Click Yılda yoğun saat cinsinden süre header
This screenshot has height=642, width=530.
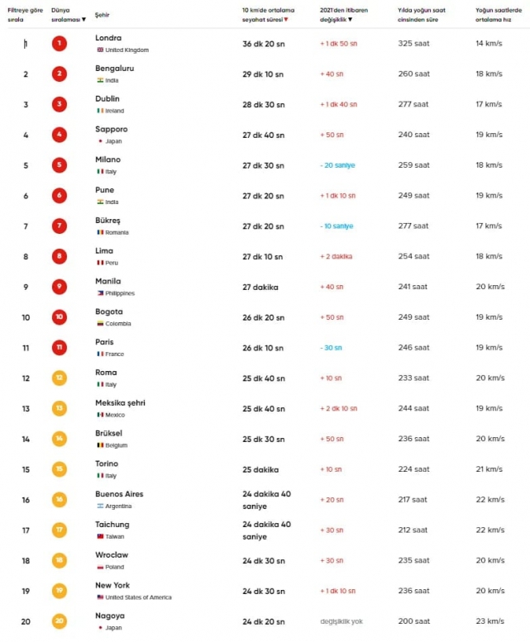(x=422, y=15)
